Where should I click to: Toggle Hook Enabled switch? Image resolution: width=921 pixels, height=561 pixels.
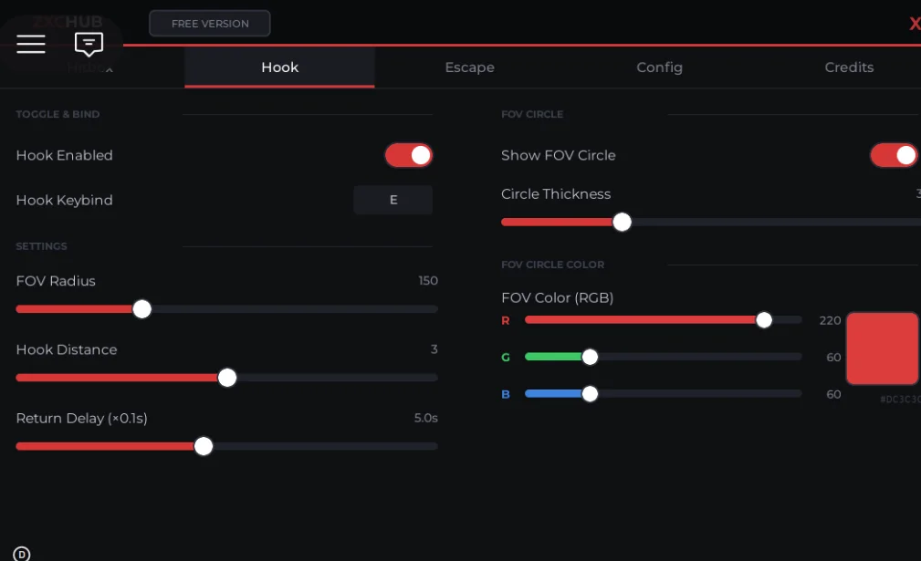coord(409,155)
